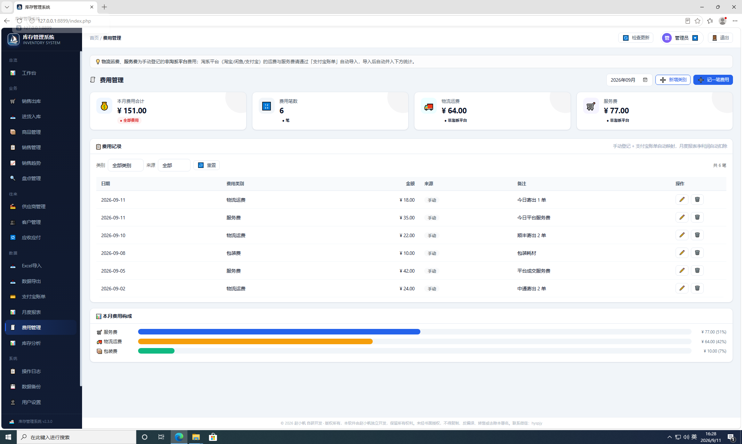Click the sailboat logo of 库存管理系统
The width and height of the screenshot is (742, 444).
(x=14, y=39)
